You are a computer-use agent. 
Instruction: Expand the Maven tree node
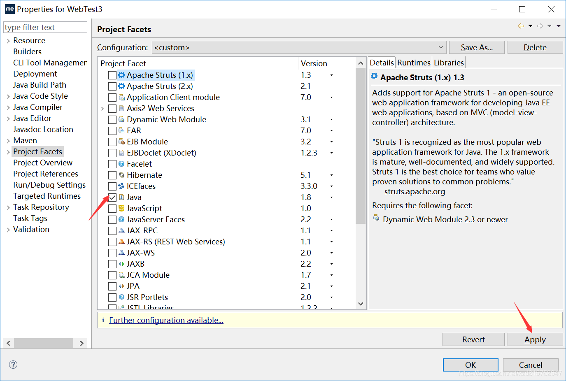point(8,141)
